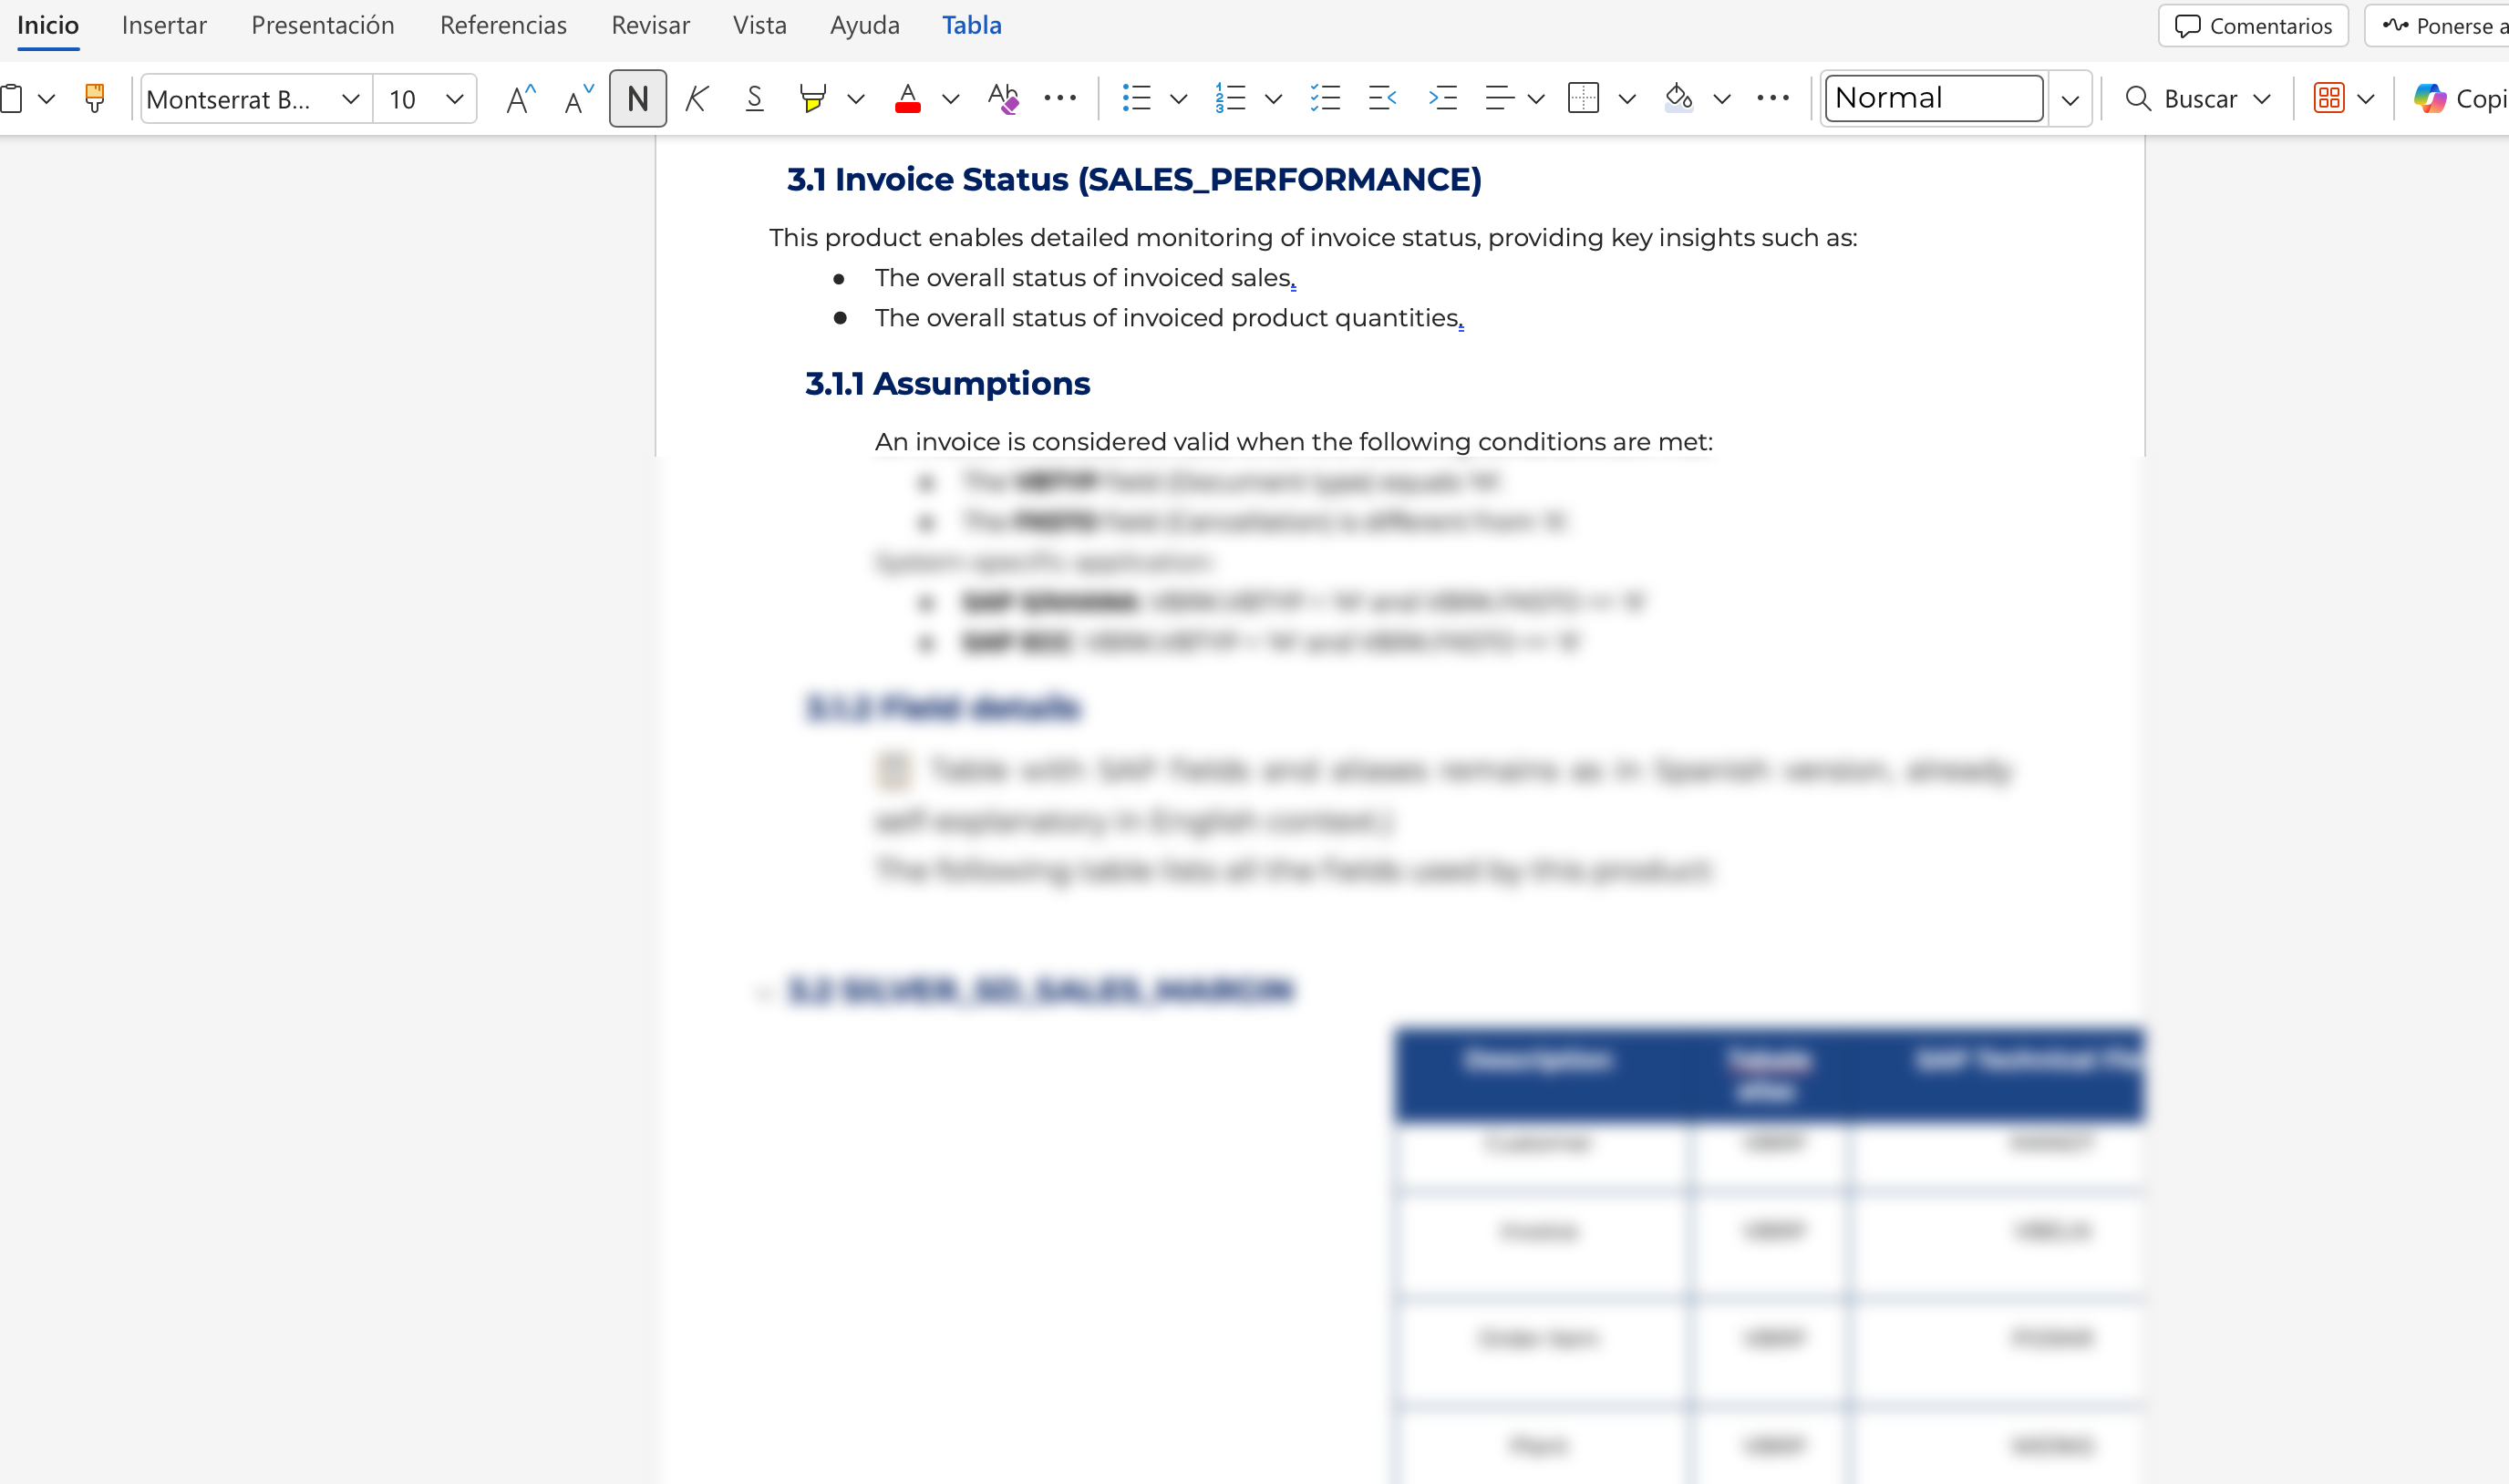Apply bulleted list formatting
Screen dimensions: 2509x1484
pos(1137,98)
